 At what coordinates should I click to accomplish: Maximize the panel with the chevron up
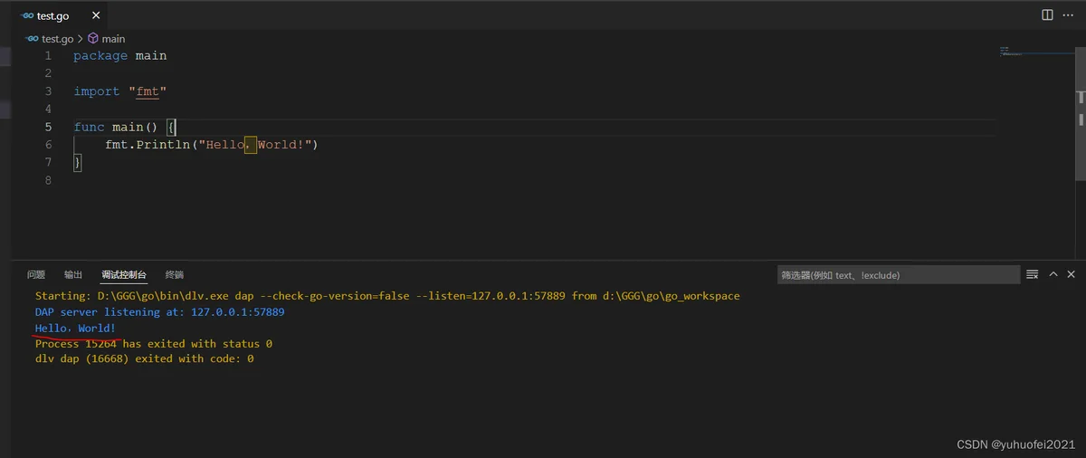click(x=1053, y=274)
